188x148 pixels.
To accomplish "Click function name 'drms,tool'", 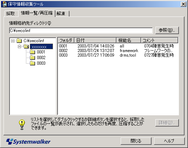I will click(128, 55).
